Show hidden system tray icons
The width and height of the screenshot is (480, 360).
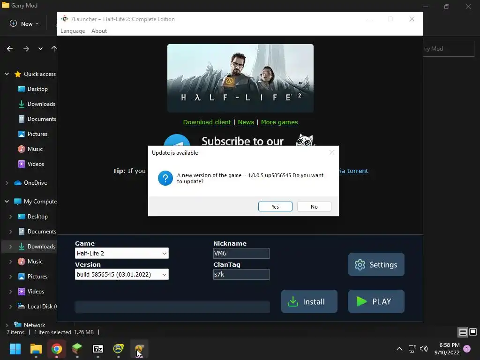click(399, 349)
